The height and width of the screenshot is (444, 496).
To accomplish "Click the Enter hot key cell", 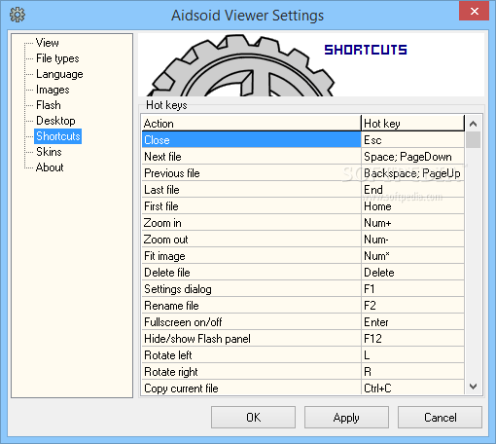I will click(x=412, y=322).
